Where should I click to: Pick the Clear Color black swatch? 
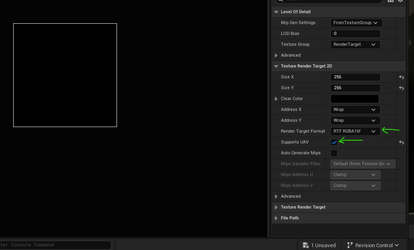point(355,99)
